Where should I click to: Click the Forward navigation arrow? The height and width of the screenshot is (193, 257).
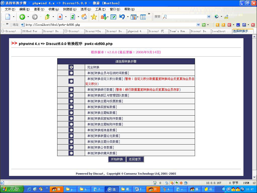coord(35,17)
